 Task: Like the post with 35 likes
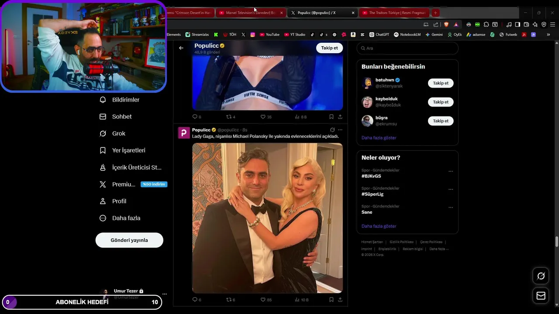[266, 117]
